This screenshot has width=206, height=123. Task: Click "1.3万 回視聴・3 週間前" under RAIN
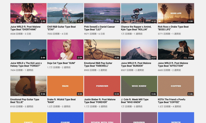pyautogui.click(x=59, y=107)
